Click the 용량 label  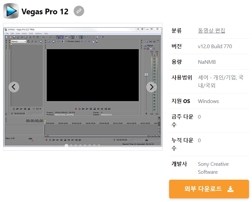pos(176,62)
